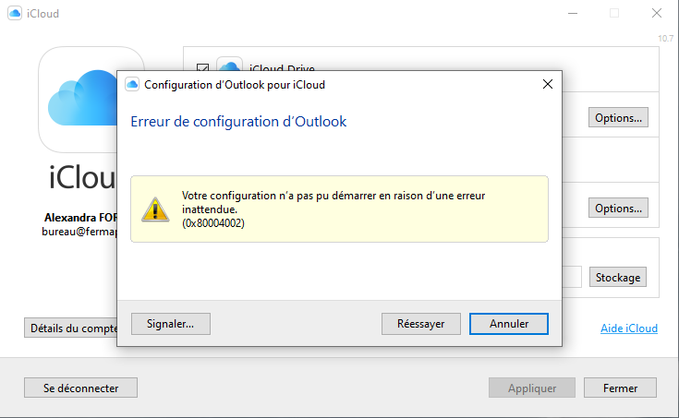Close the Outlook configuration dialog
Viewport: 679px width, 418px height.
pyautogui.click(x=547, y=84)
